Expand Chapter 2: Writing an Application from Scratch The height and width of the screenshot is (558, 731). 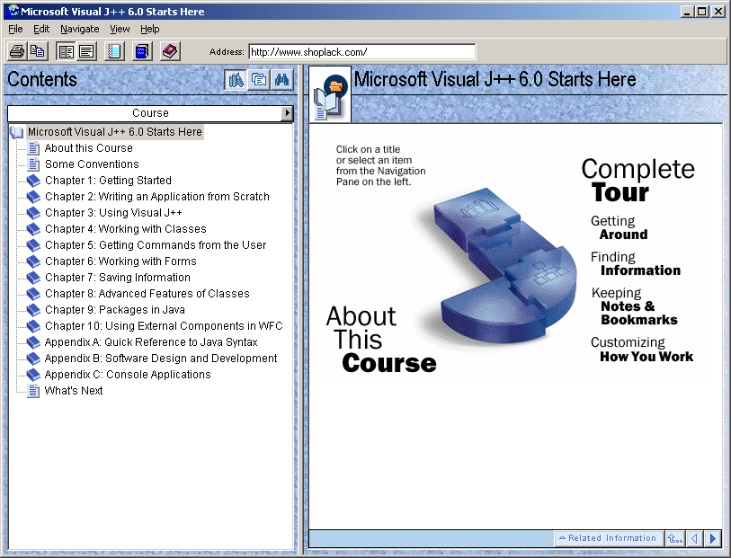(157, 197)
